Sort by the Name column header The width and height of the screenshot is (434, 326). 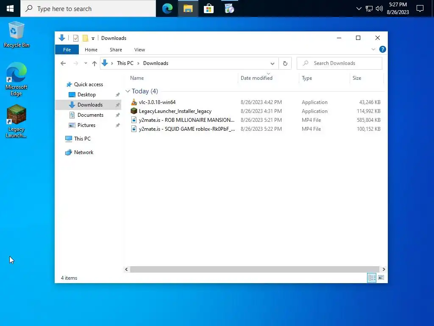[x=184, y=78]
